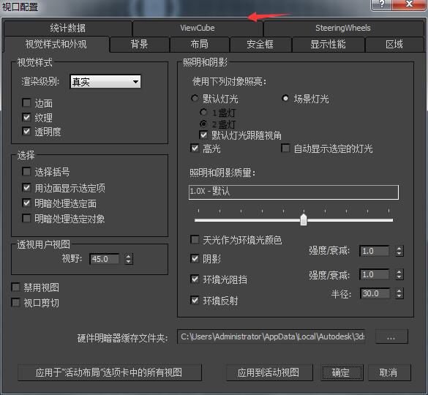This screenshot has height=395, width=428.
Task: Toggle 用边面显示选定项 checkbox
Action: pyautogui.click(x=26, y=187)
